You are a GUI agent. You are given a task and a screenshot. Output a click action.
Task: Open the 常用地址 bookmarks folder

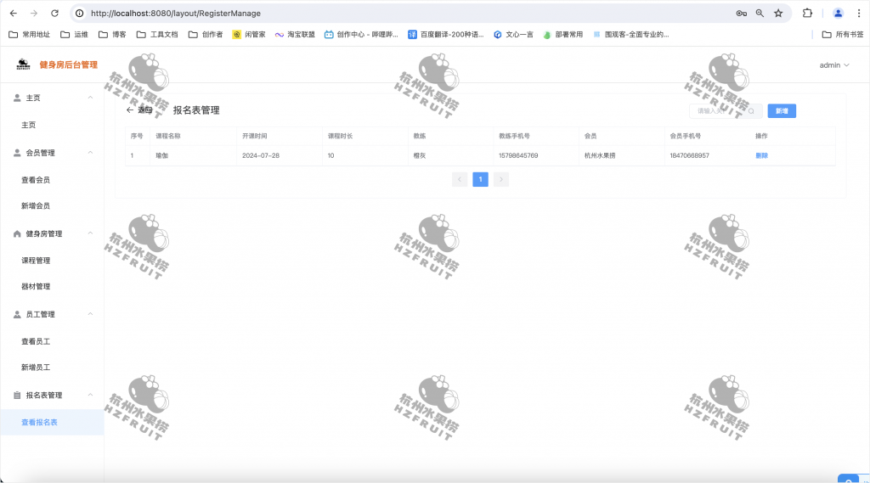30,35
